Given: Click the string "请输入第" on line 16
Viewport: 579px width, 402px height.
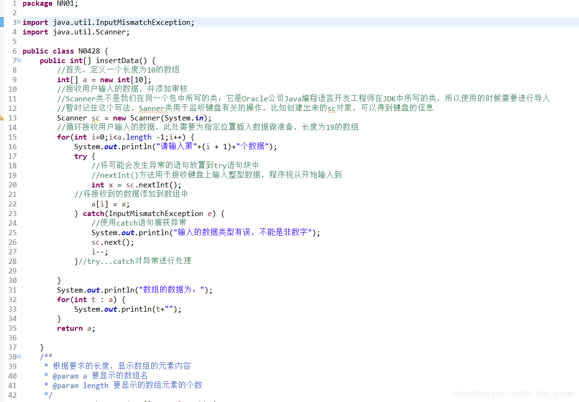Looking at the screenshot, I should 176,146.
